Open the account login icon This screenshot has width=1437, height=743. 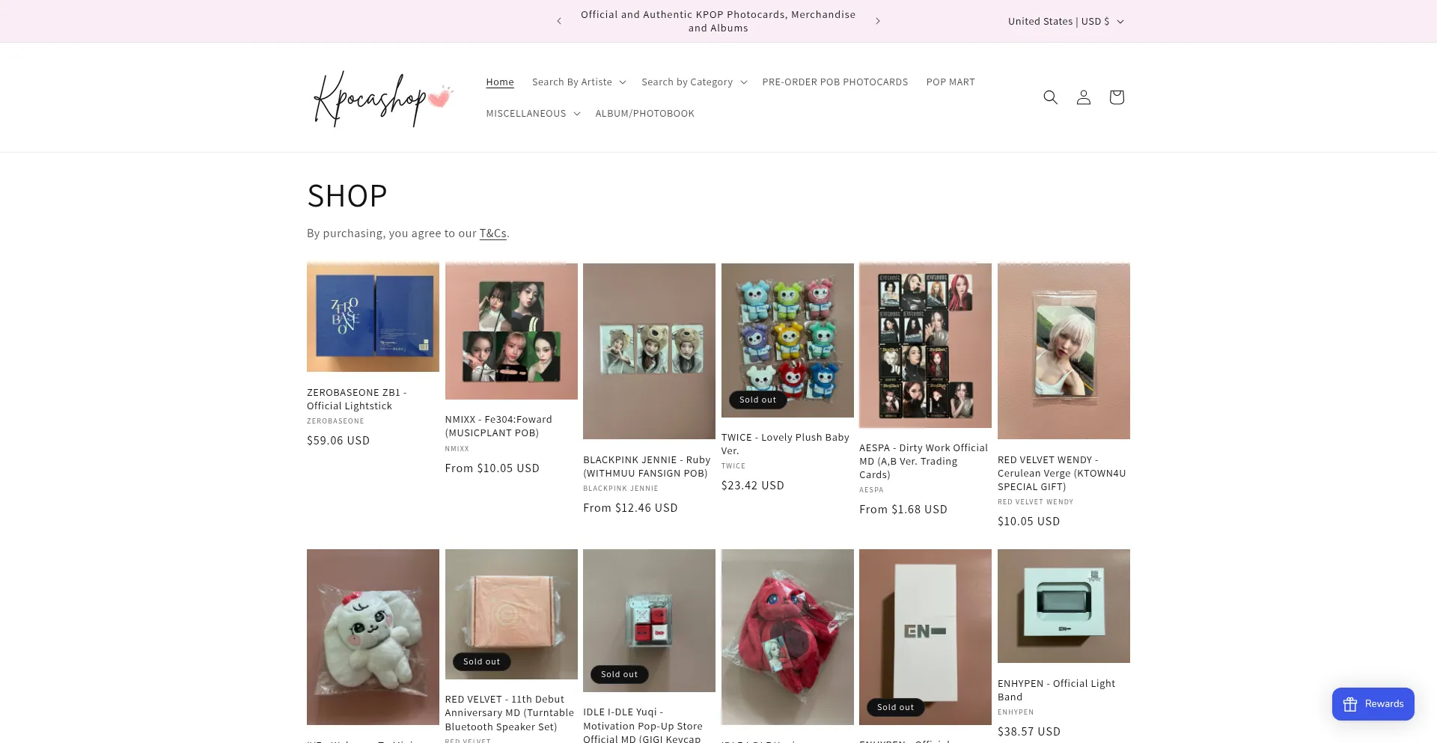click(1083, 97)
